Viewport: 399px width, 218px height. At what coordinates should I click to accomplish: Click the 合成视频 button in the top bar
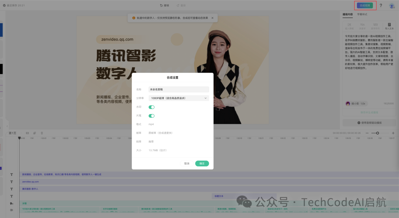(x=365, y=5)
